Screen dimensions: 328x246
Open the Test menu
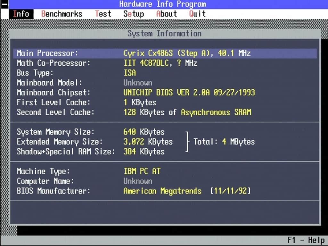(103, 14)
